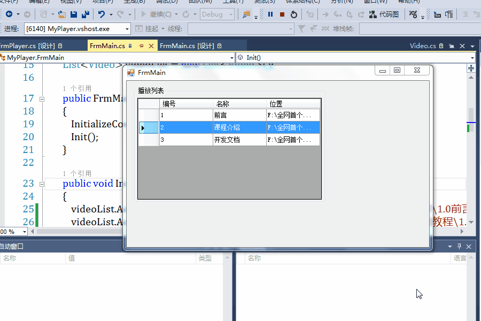Open the 代码图 code map
Screen dimensions: 481x321
click(x=384, y=14)
